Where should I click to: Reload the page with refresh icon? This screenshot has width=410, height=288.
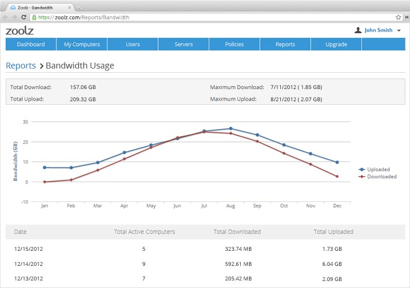(x=24, y=17)
